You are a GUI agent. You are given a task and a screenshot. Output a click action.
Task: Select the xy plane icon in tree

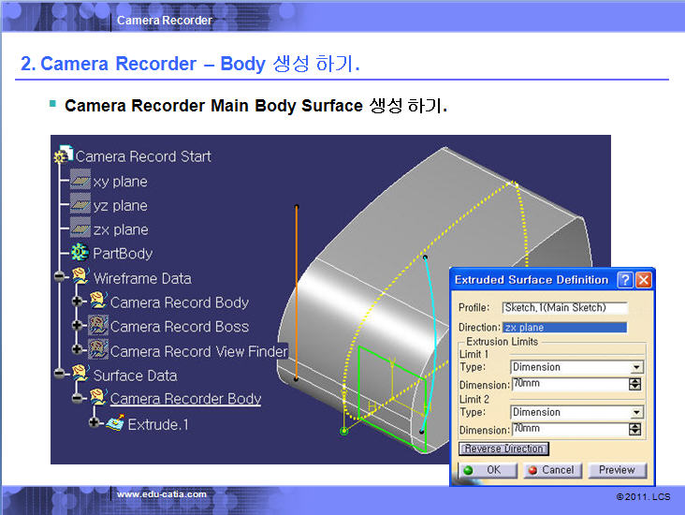coord(80,181)
